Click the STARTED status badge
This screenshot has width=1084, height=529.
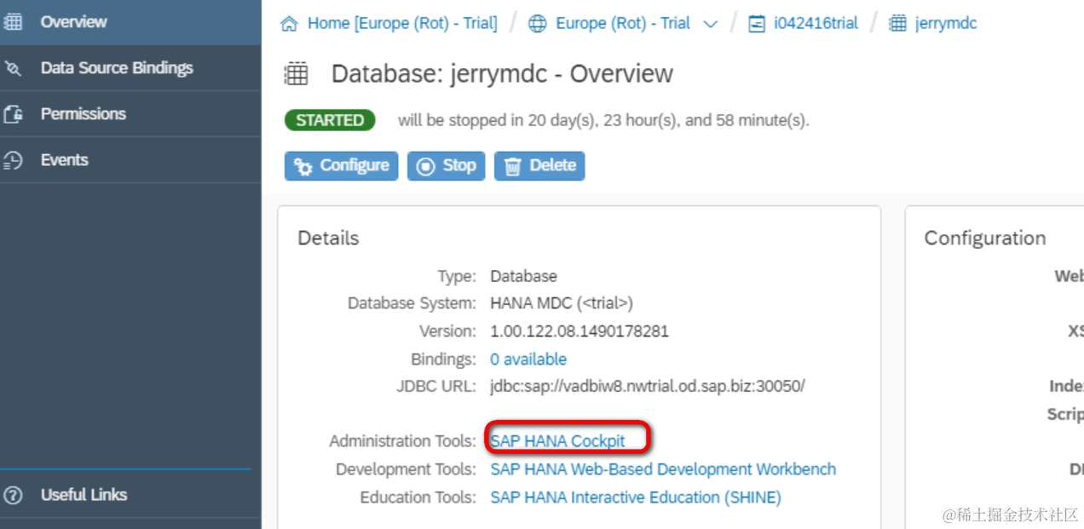click(330, 120)
